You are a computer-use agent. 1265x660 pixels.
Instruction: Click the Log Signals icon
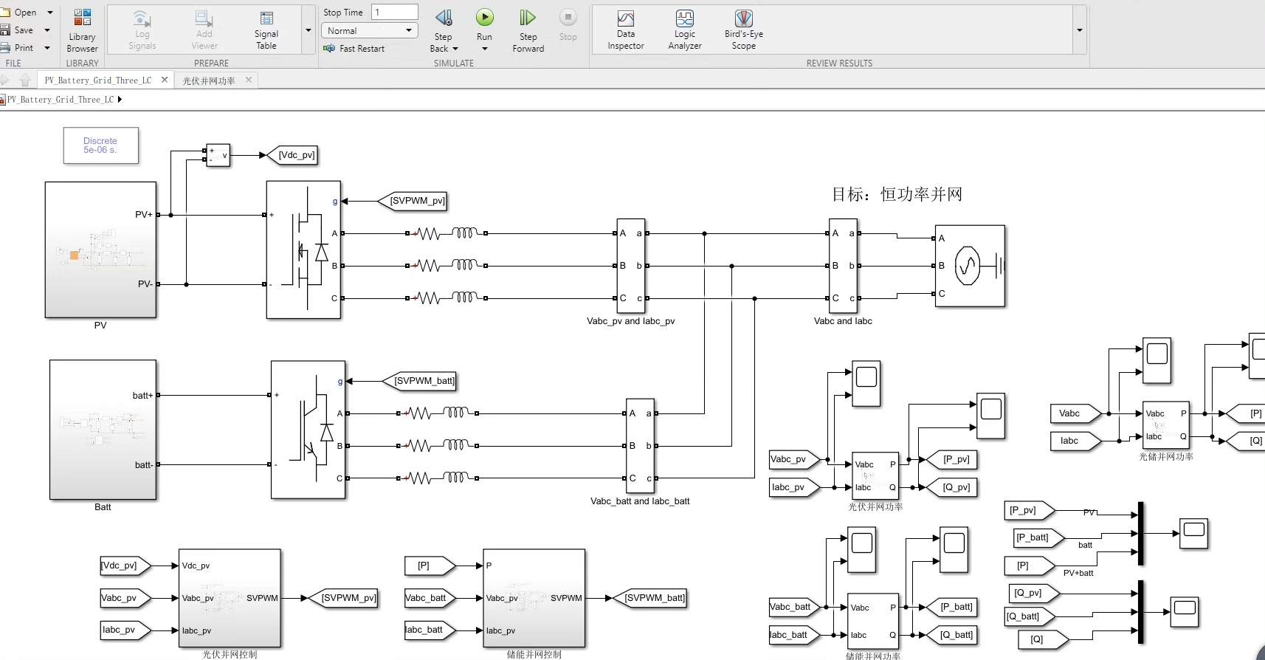pos(142,30)
